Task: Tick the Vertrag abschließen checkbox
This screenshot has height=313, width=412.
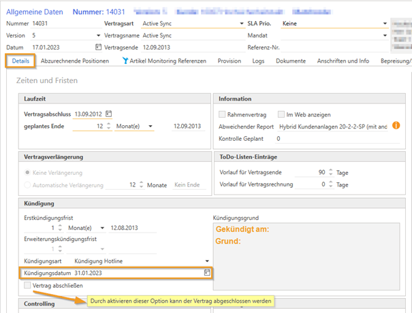Action: [x=27, y=286]
